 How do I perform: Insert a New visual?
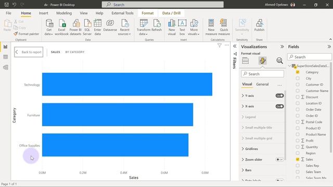click(x=172, y=27)
